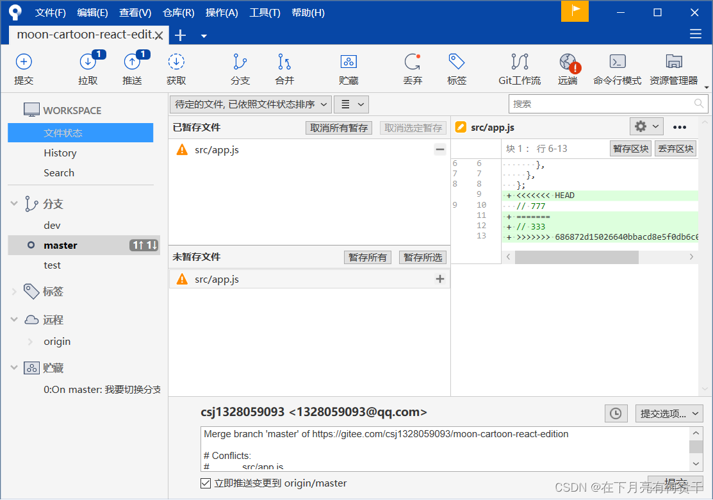Open the Merge (合并) tool
Screen dimensions: 713x500
point(284,69)
